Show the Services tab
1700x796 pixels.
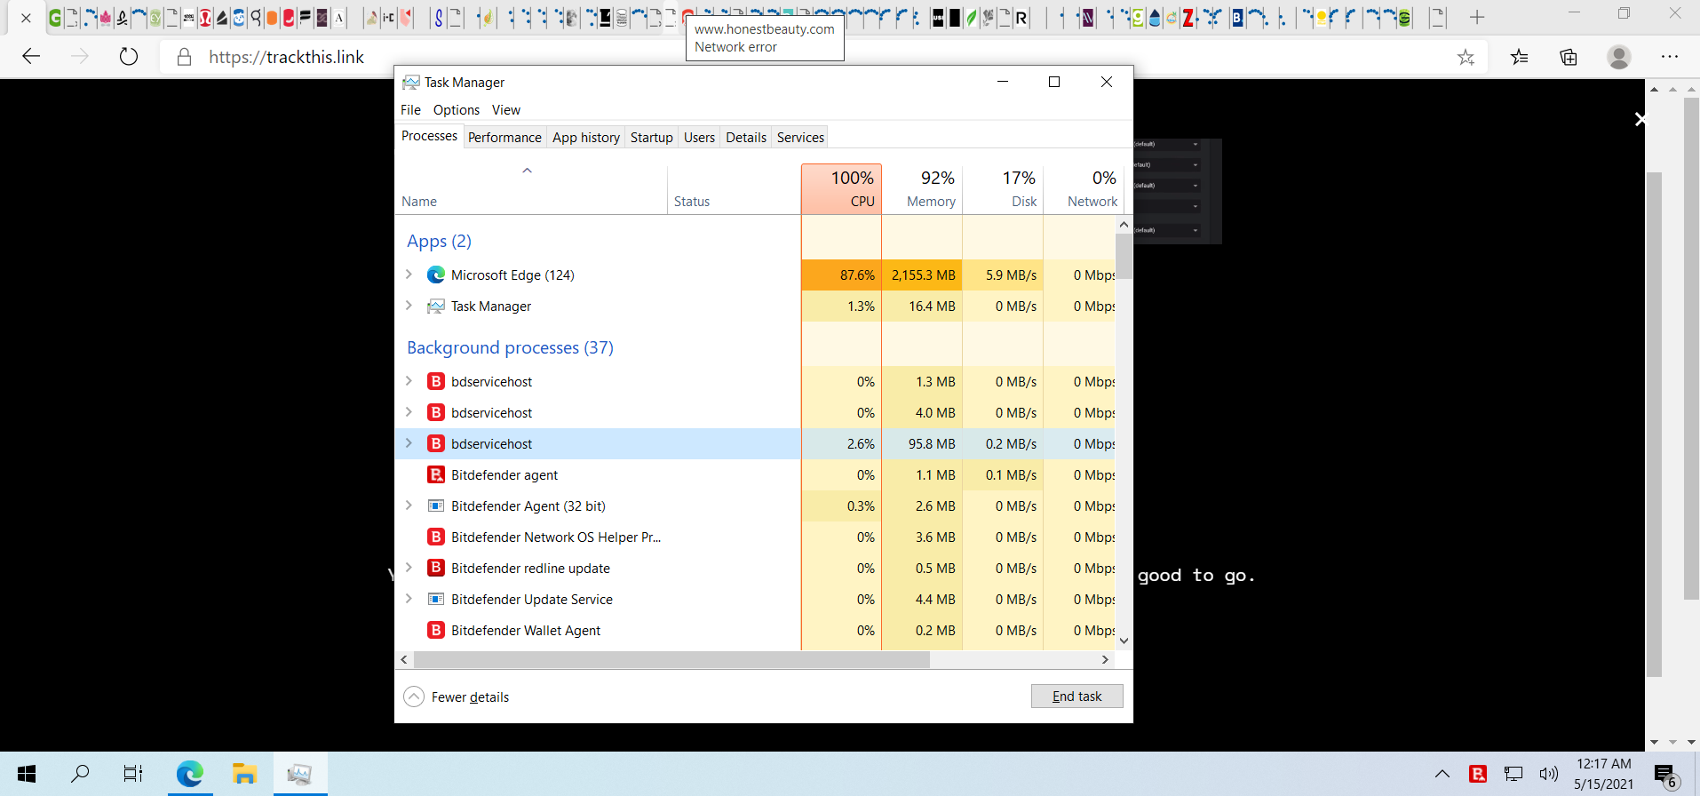click(800, 138)
